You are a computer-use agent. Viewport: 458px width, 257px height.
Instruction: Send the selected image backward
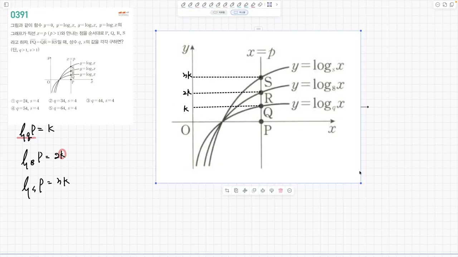point(272,191)
